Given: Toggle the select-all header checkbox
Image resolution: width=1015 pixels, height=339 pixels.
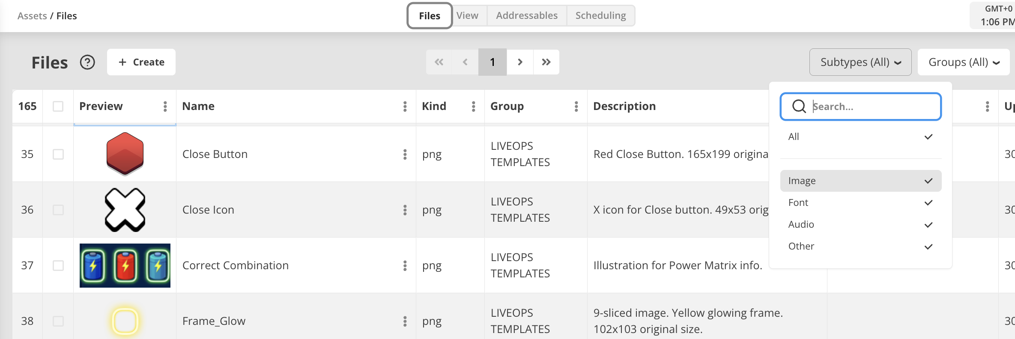Looking at the screenshot, I should pyautogui.click(x=58, y=107).
